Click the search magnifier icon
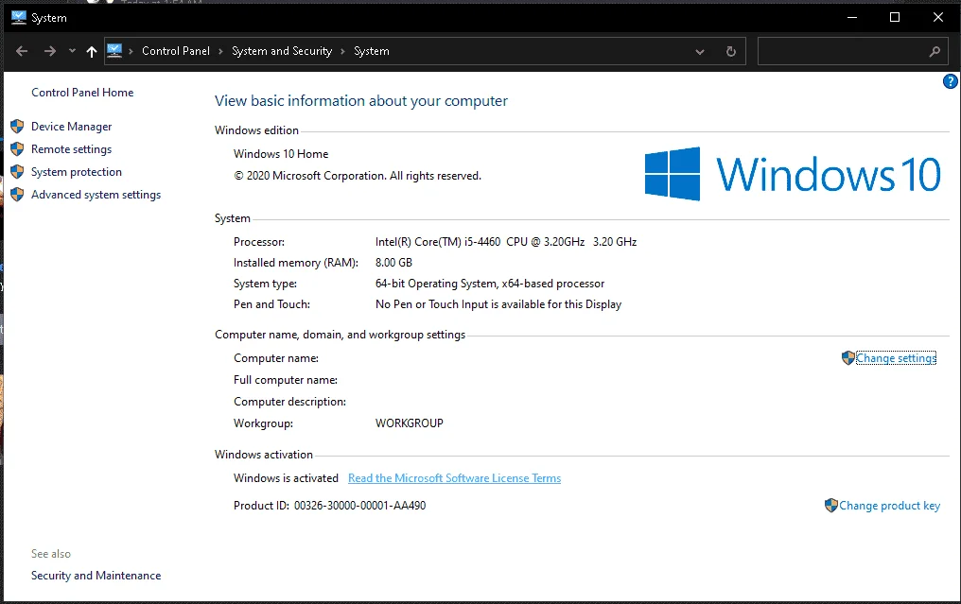 pos(935,52)
